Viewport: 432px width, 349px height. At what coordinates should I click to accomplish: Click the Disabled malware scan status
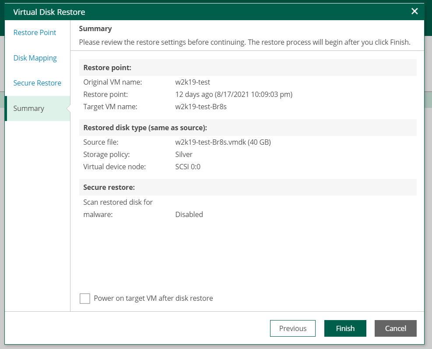(189, 214)
